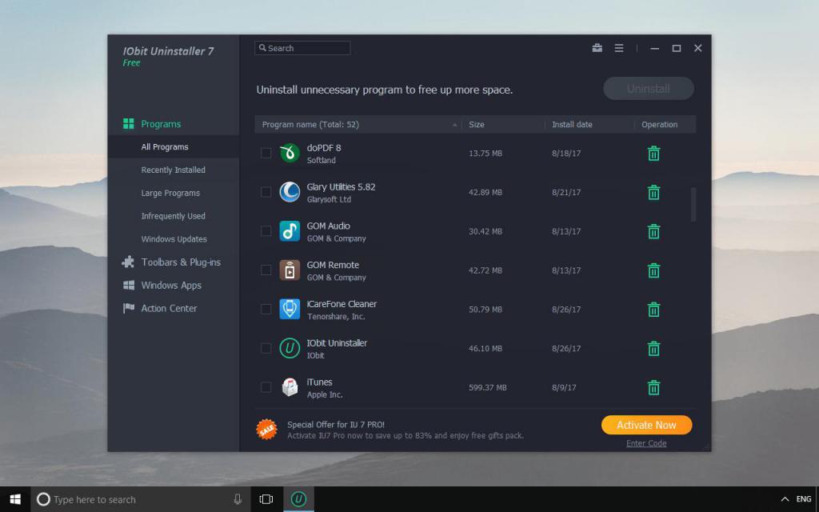Screen dimensions: 819x512
Task: Check the box for iCareFone Cleaner
Action: tap(266, 310)
